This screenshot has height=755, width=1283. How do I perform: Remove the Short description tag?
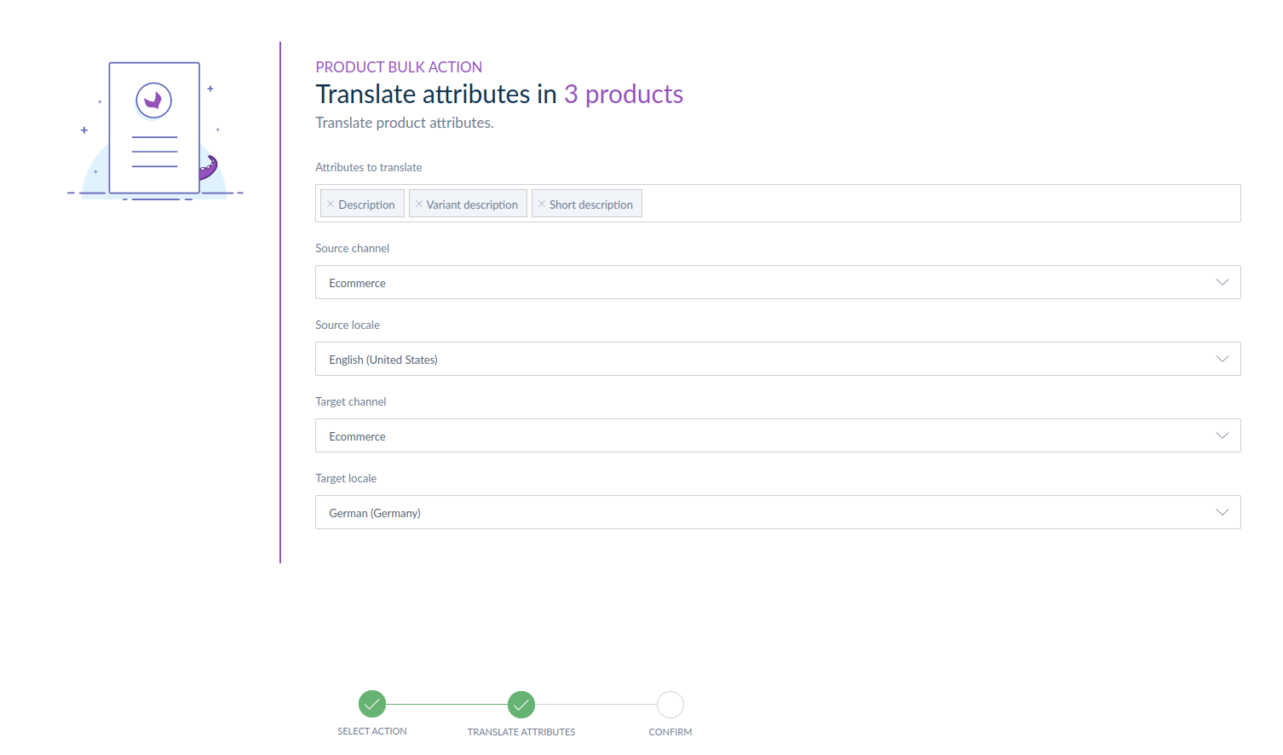point(542,205)
